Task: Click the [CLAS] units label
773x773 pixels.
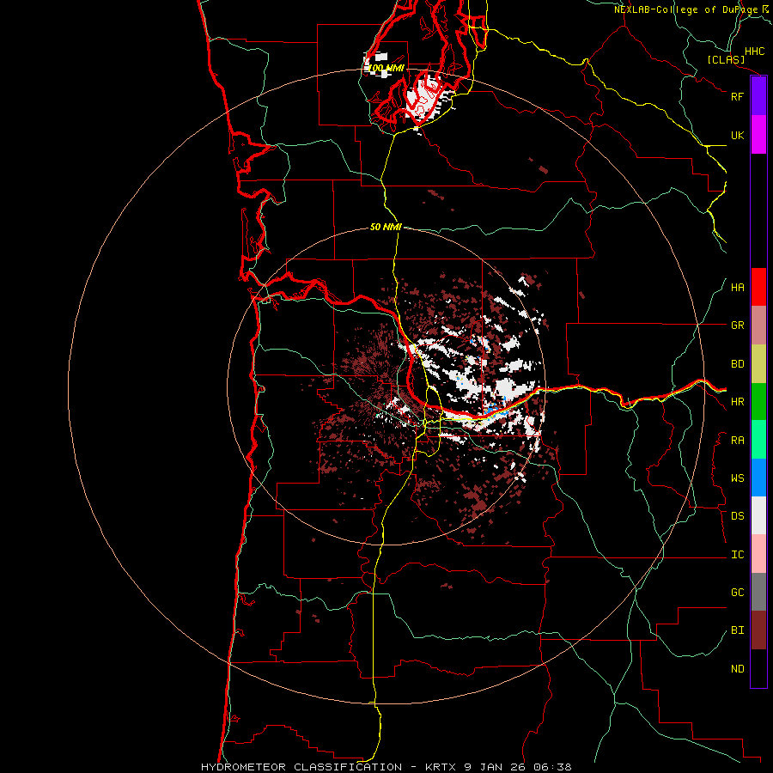Action: point(726,59)
